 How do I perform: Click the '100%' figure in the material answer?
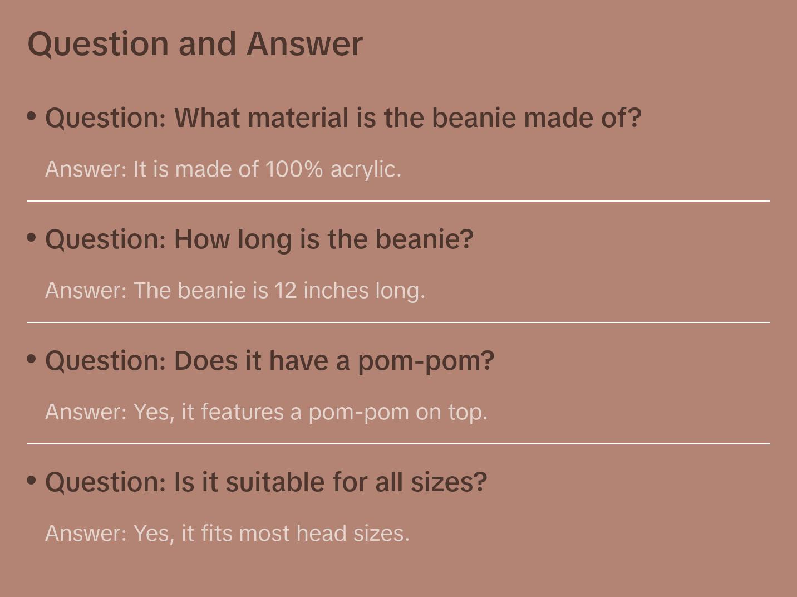294,169
